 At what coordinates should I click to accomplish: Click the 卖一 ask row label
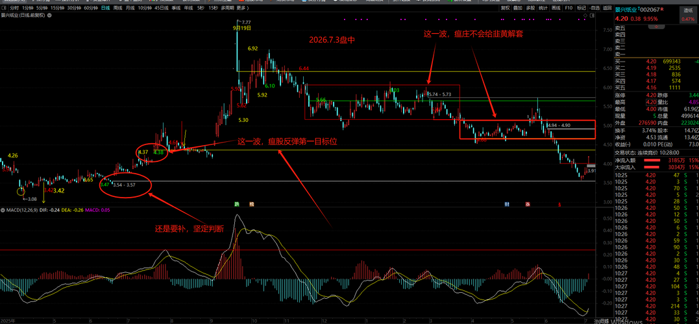(x=620, y=54)
